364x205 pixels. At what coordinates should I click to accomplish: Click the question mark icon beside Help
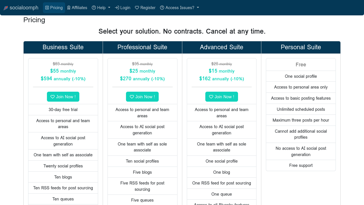pyautogui.click(x=94, y=8)
